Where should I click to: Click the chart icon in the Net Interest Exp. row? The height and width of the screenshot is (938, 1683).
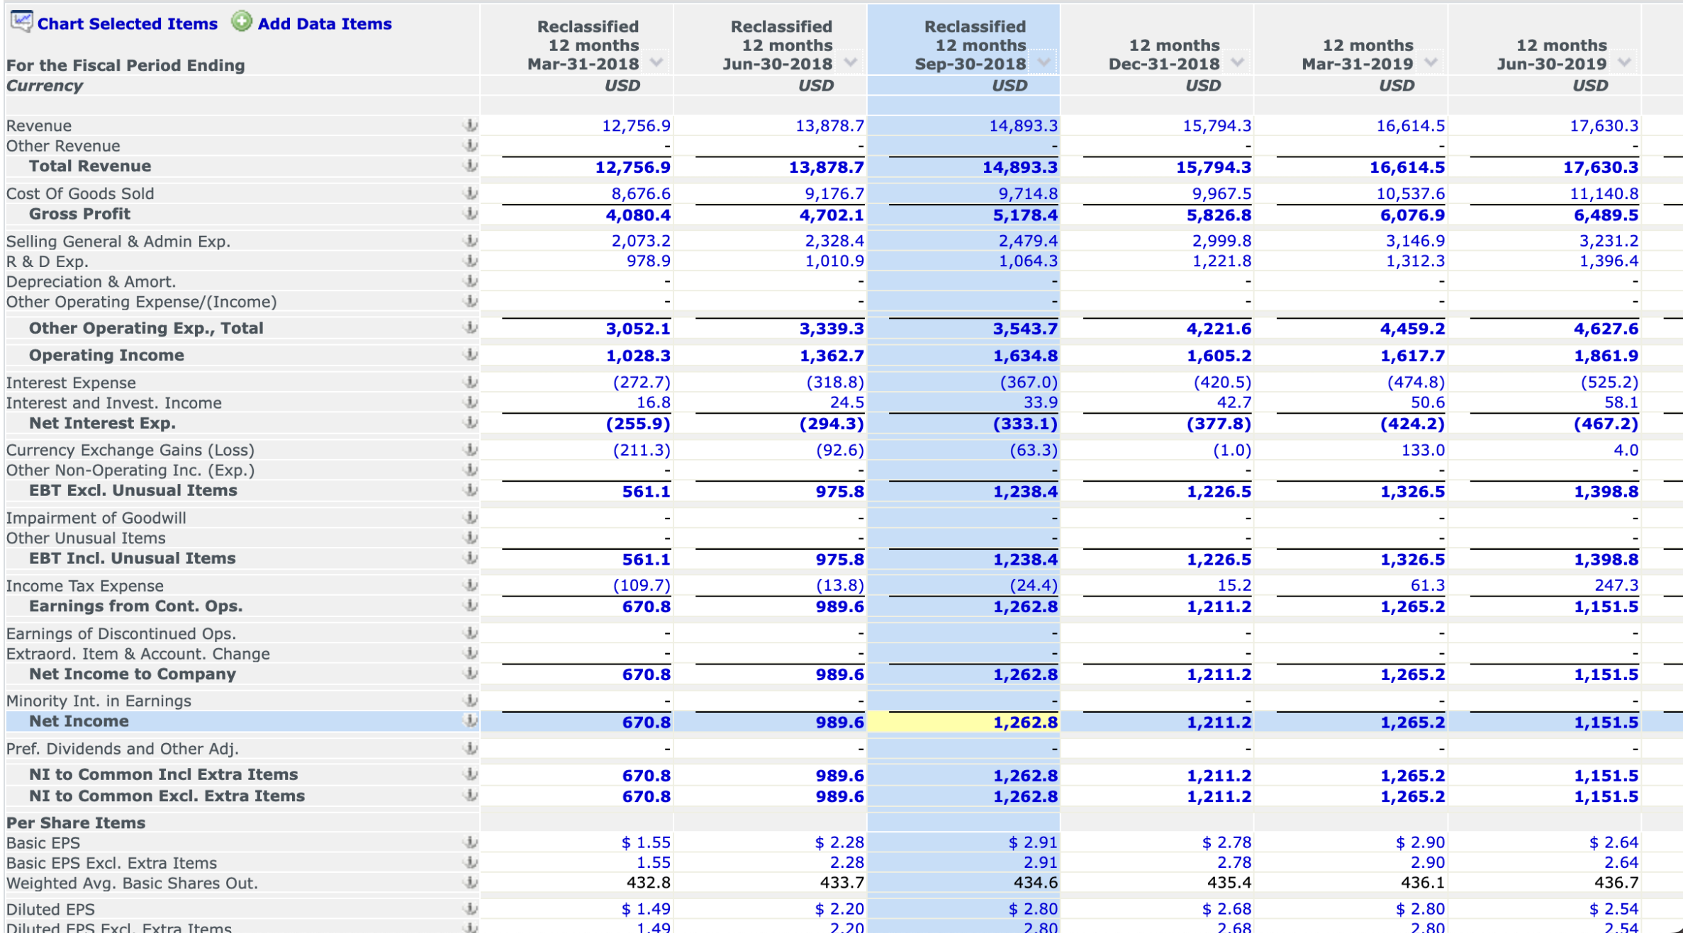coord(469,423)
